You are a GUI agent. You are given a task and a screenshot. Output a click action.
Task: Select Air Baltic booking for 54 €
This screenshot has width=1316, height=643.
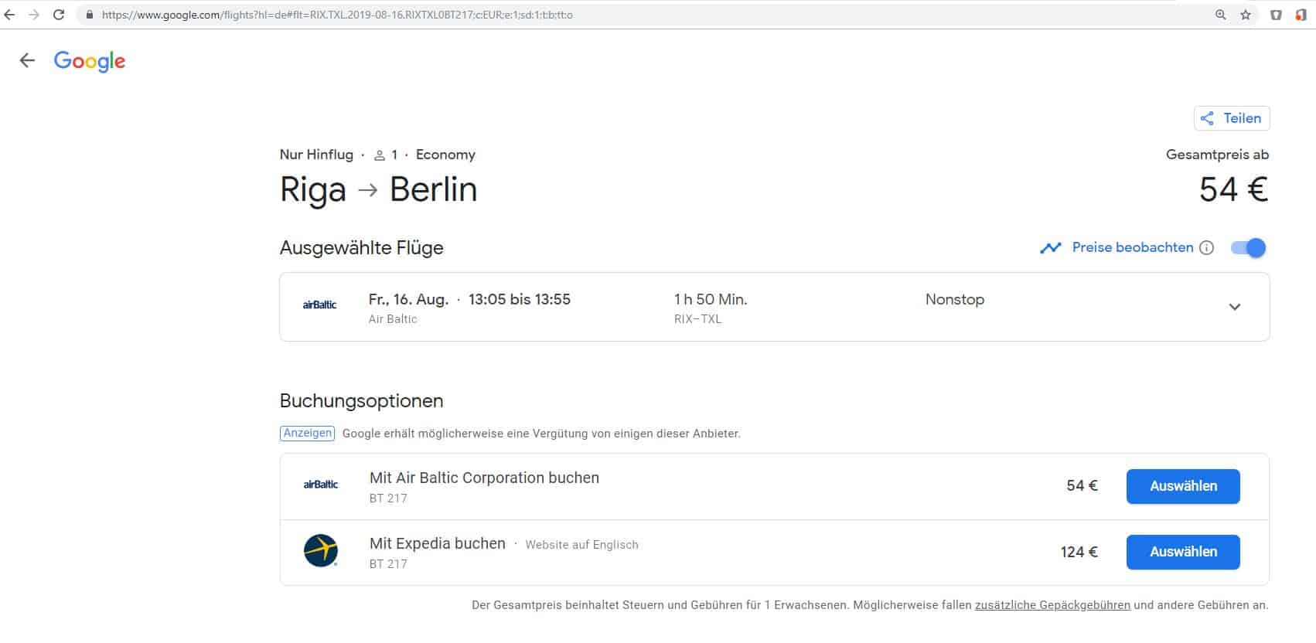click(1183, 486)
